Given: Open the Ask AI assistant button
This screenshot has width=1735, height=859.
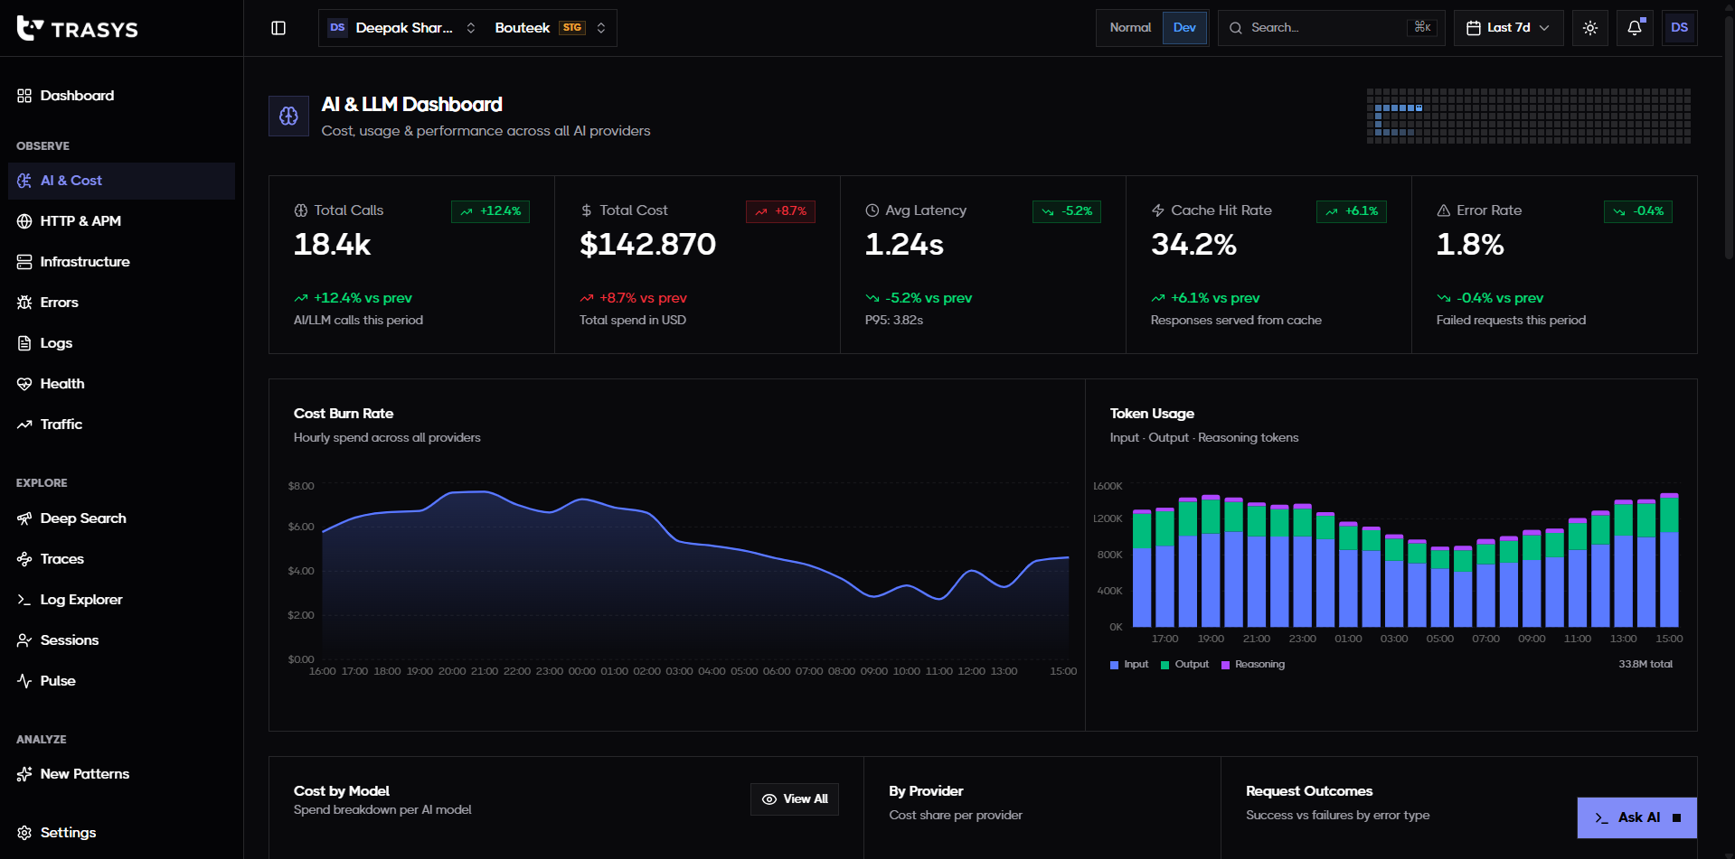Looking at the screenshot, I should tap(1637, 817).
